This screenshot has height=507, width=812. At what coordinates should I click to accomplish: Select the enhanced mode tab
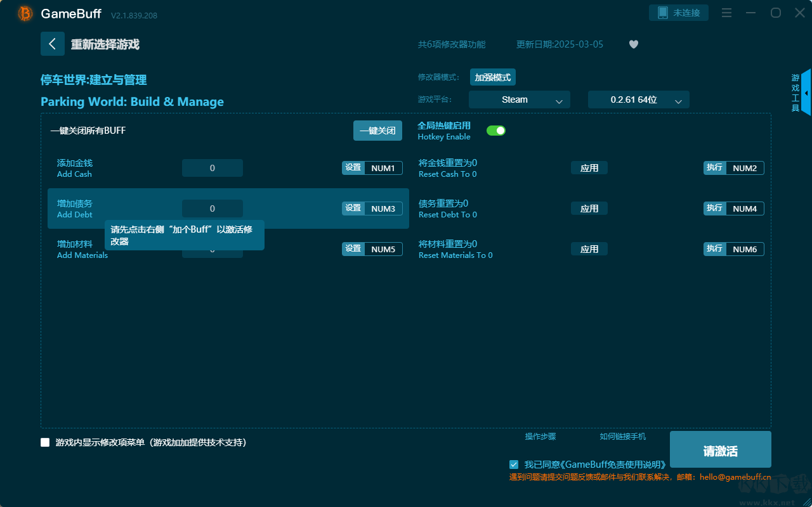pyautogui.click(x=492, y=77)
